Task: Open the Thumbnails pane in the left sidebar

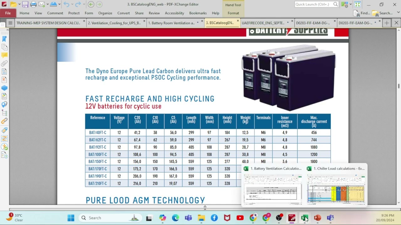Action: point(4,47)
